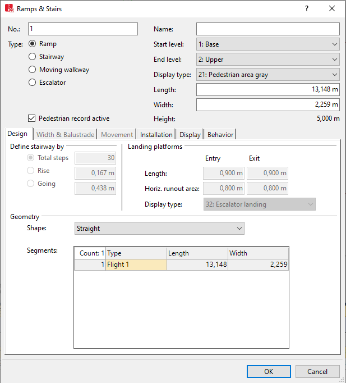346x383 pixels.
Task: Open the Start level dropdown
Action: point(267,44)
